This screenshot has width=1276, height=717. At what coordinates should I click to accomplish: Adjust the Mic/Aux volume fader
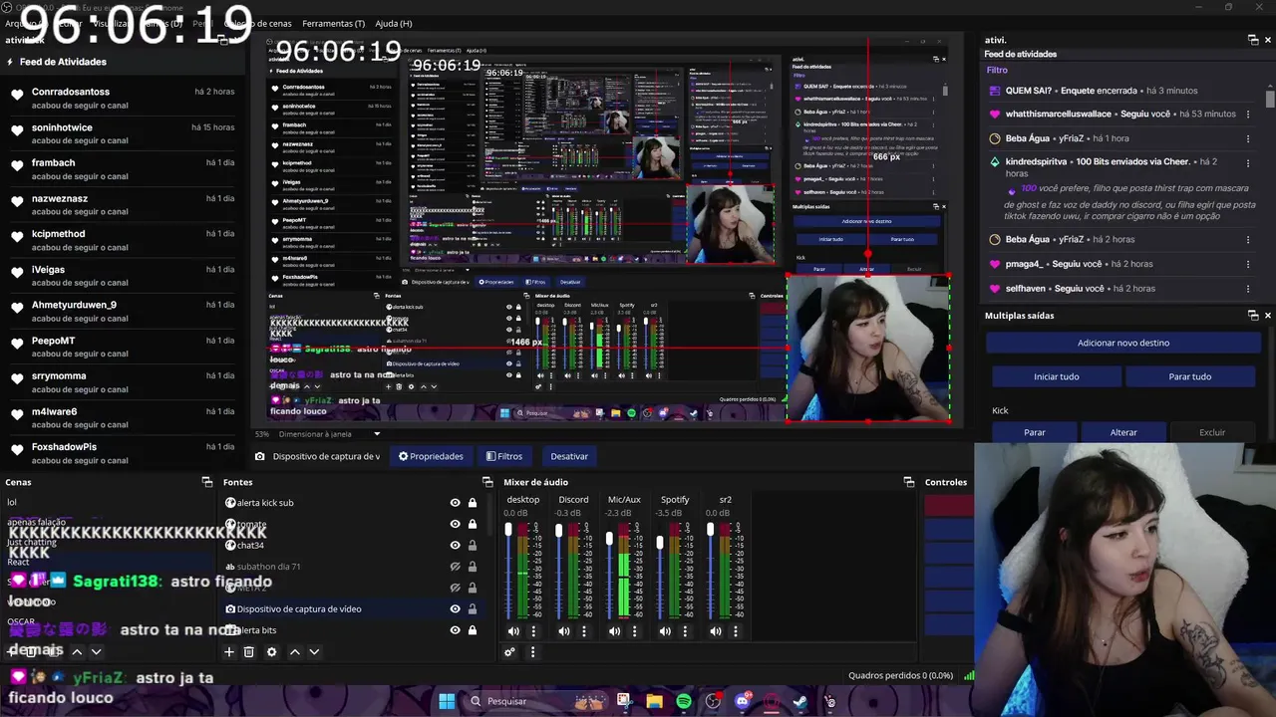tap(609, 539)
